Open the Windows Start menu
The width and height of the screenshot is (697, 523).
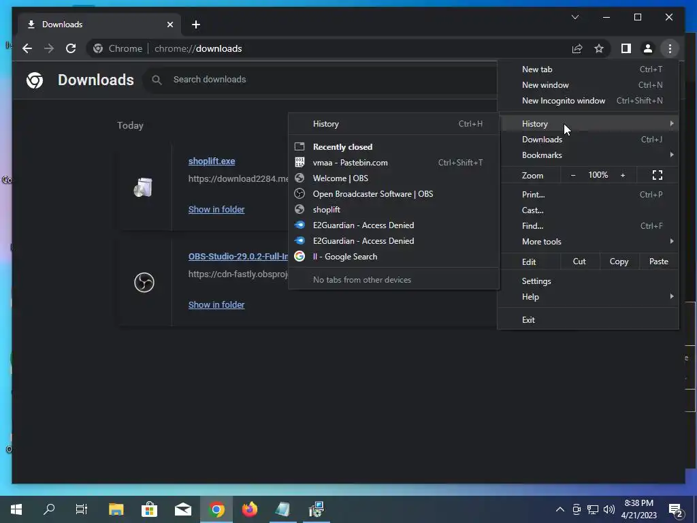pos(16,509)
